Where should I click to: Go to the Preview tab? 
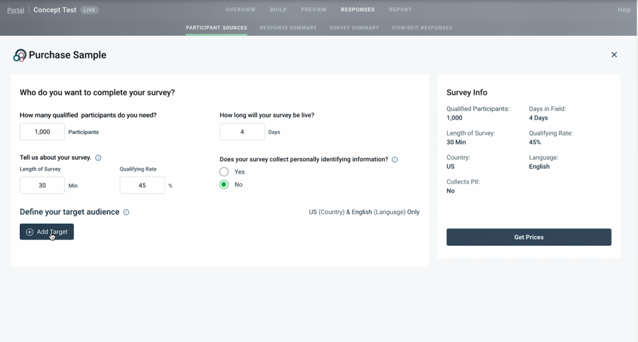point(314,10)
